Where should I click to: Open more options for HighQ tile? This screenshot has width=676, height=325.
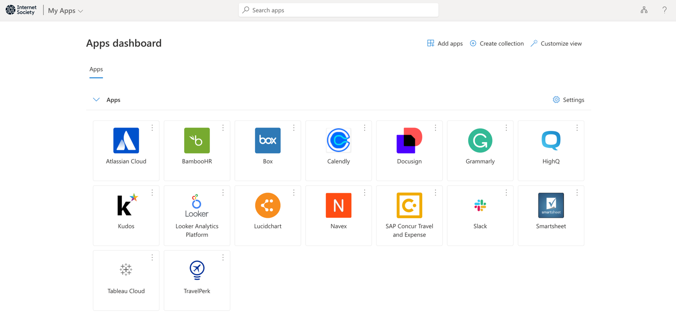[577, 128]
